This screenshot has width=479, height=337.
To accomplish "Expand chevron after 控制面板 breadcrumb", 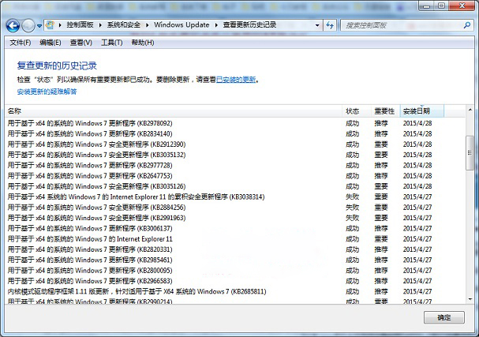I will pyautogui.click(x=100, y=25).
